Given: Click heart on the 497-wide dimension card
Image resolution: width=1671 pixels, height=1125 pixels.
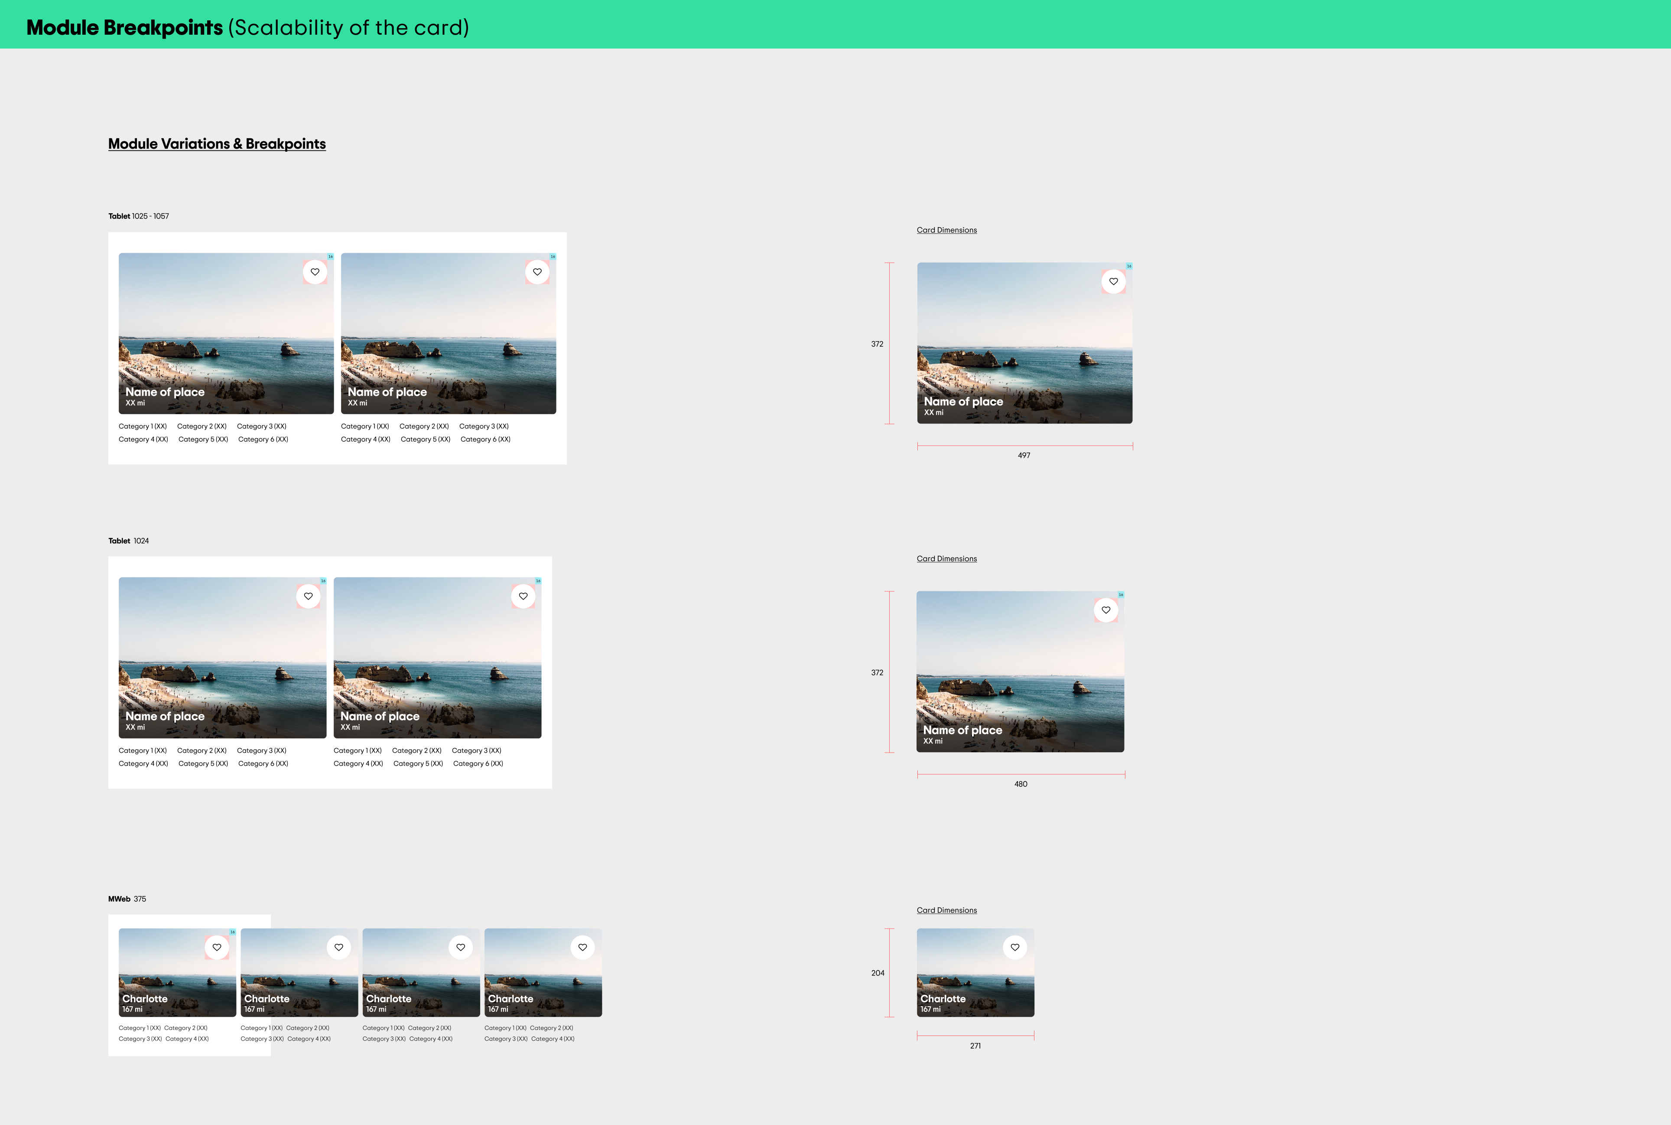Looking at the screenshot, I should pos(1113,281).
